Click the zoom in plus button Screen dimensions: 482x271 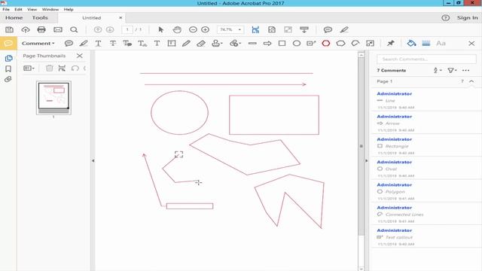(205, 29)
